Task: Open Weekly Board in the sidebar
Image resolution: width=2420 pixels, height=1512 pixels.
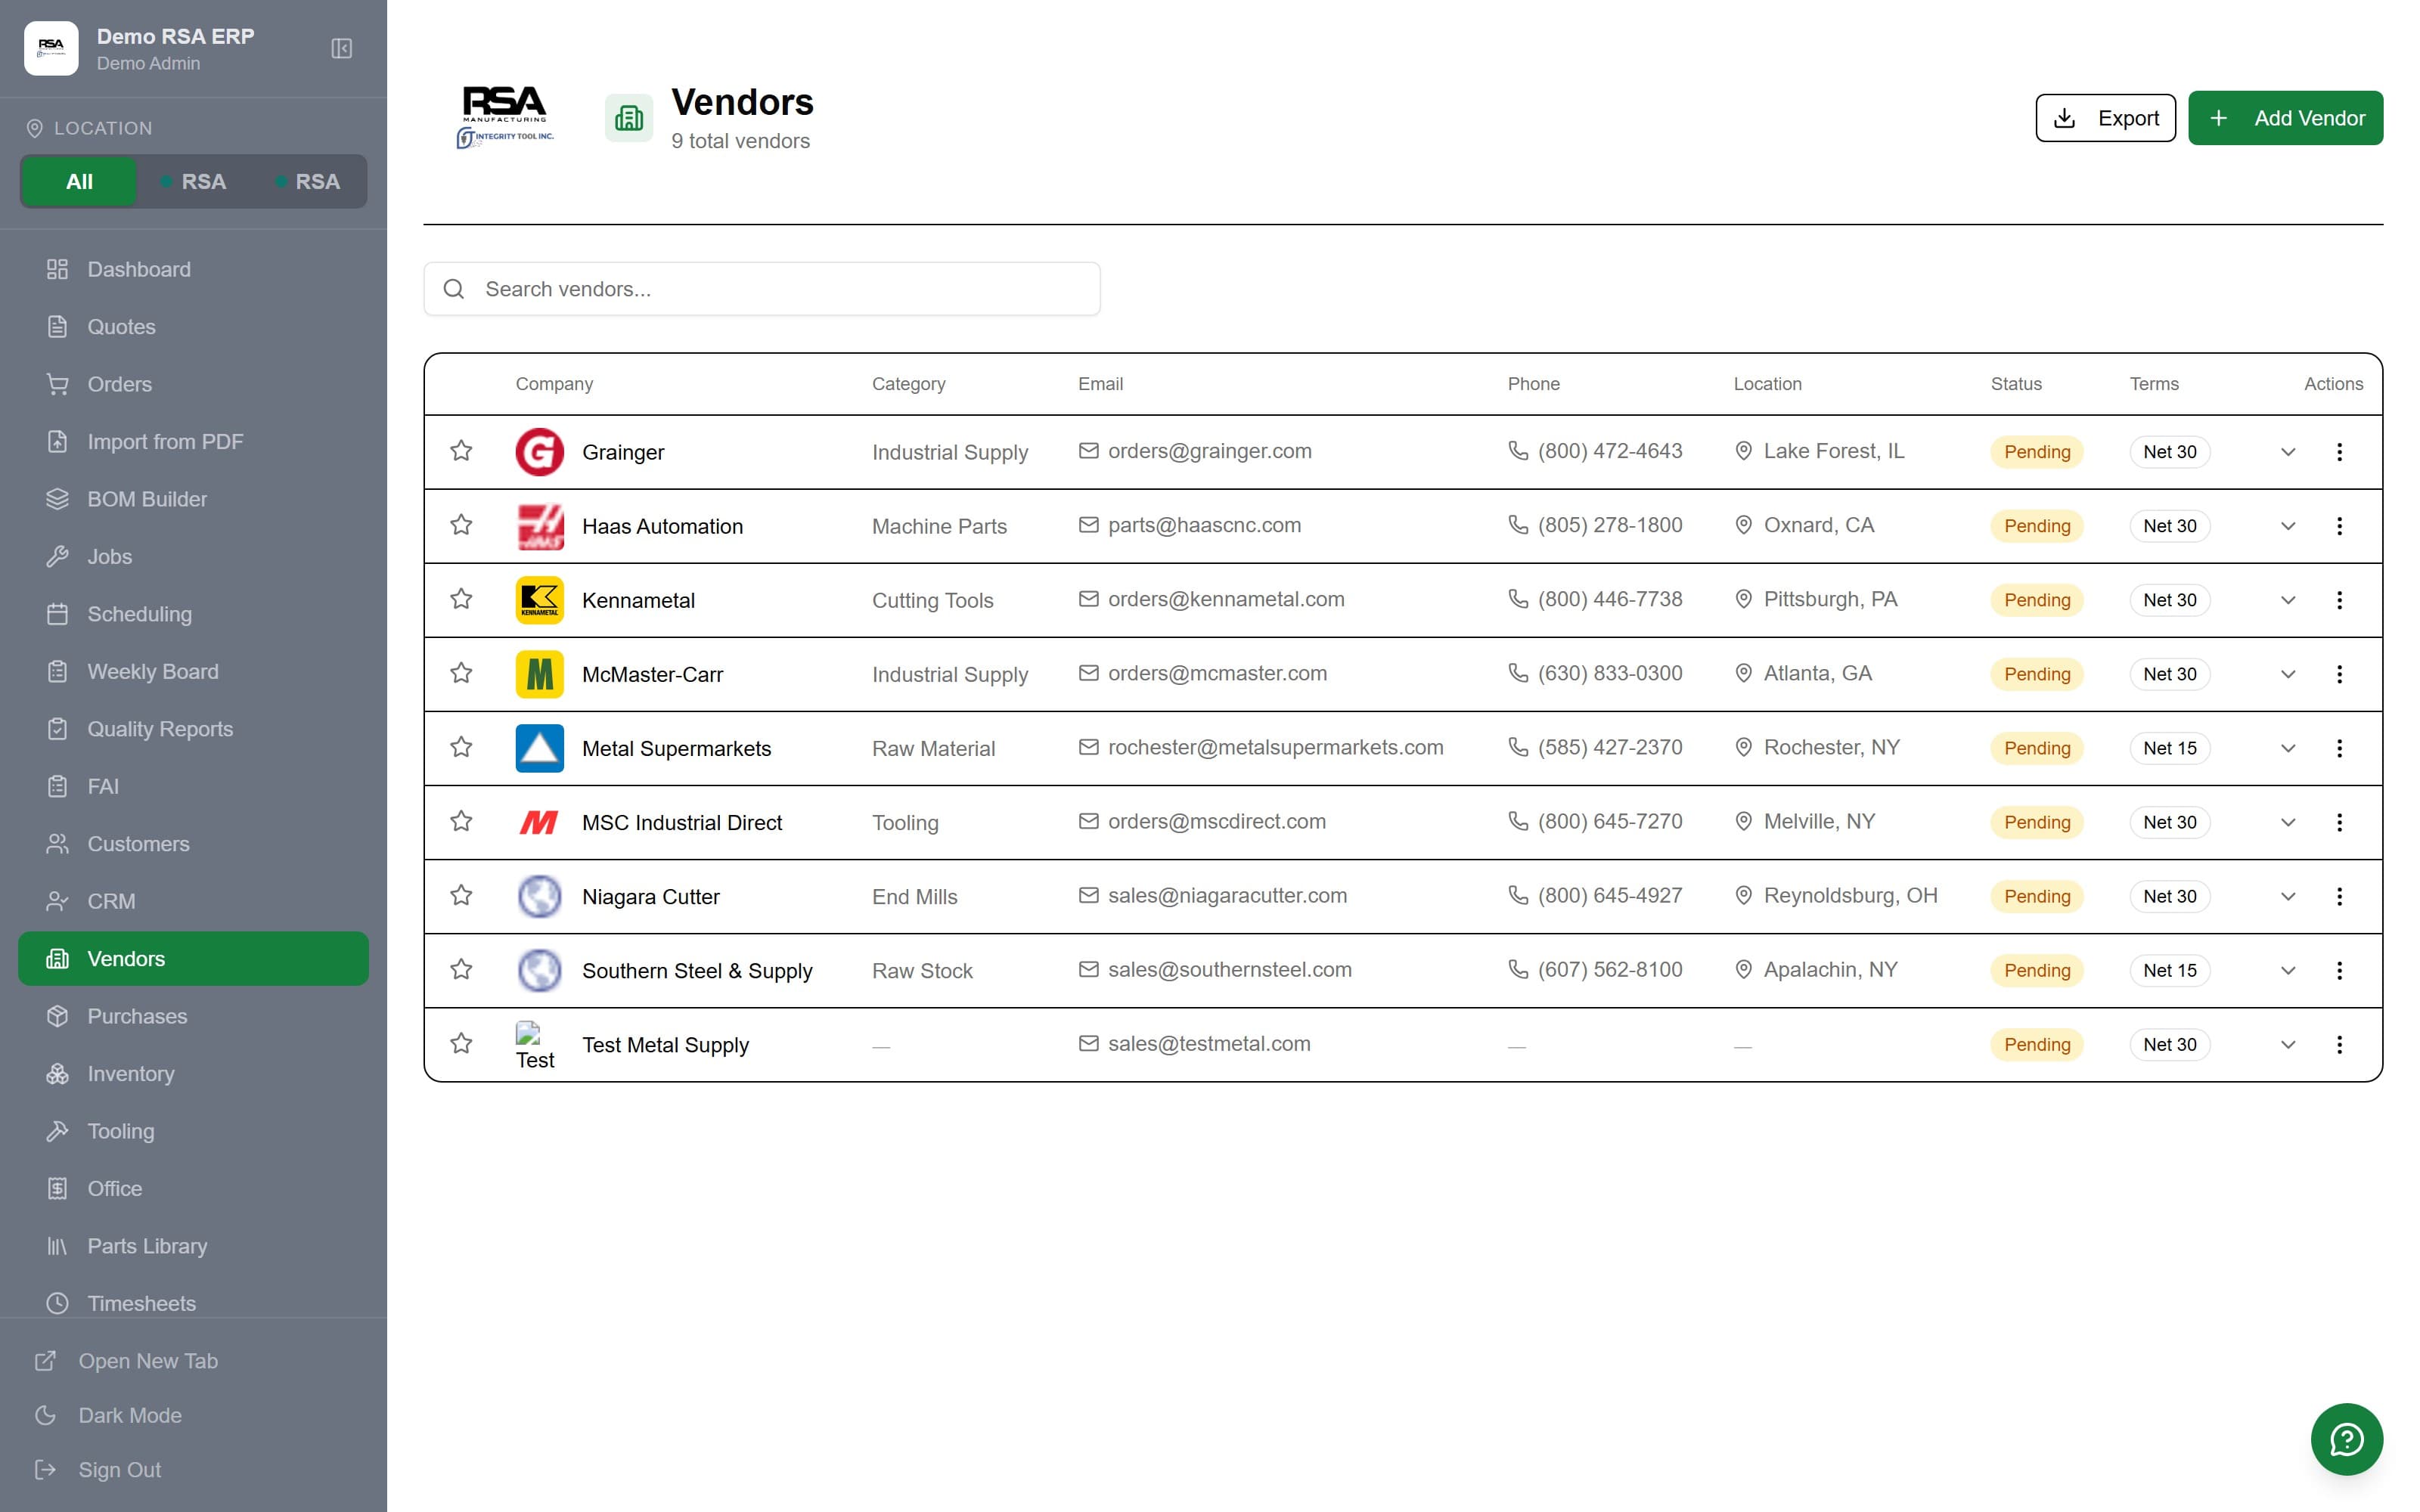Action: pos(193,672)
